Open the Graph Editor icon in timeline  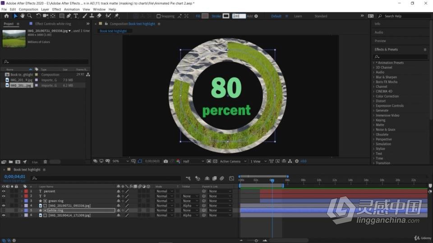pos(231,179)
